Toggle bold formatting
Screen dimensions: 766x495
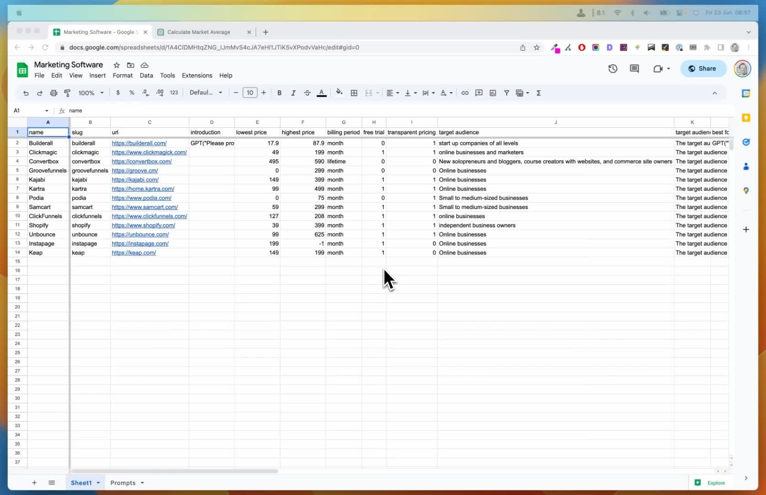click(x=279, y=93)
